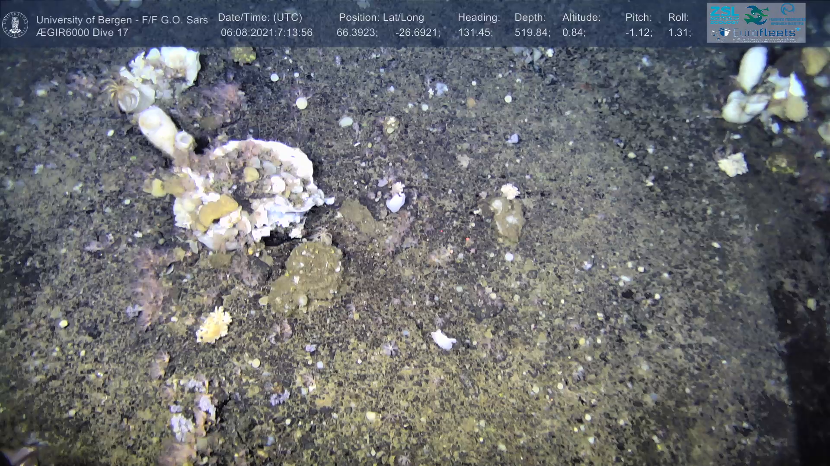Click the 'University of Bergen - F/F G.O. Sars' text

pyautogui.click(x=122, y=20)
